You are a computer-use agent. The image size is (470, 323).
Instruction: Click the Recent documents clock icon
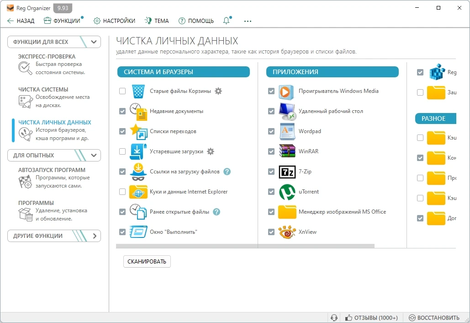click(138, 111)
